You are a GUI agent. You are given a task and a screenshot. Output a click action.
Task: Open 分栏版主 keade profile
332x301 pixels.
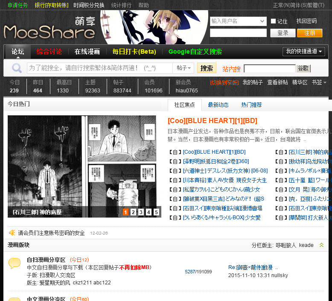coord(306,245)
